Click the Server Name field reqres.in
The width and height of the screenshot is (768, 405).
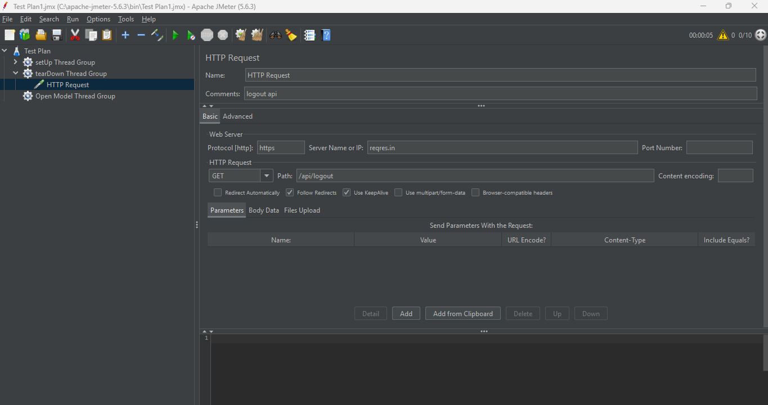[502, 148]
